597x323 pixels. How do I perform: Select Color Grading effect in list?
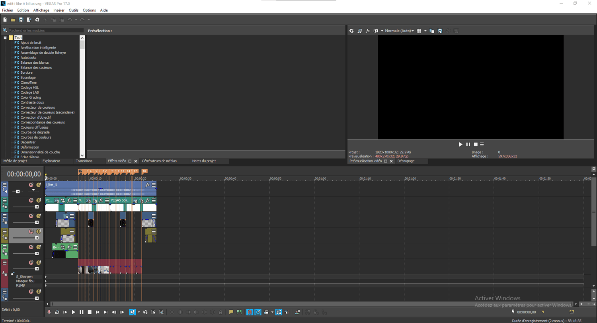coord(31,98)
